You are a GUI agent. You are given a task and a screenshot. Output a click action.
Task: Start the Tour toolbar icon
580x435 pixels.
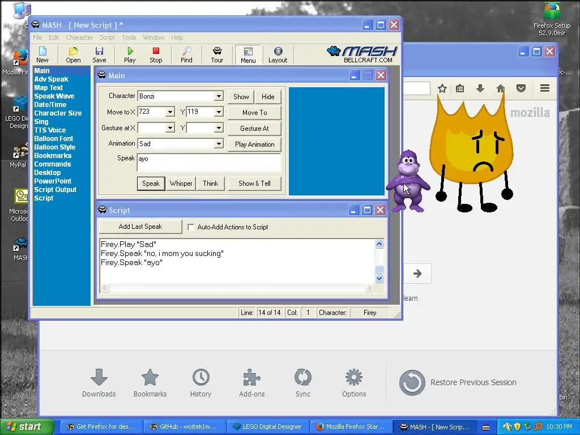(217, 55)
